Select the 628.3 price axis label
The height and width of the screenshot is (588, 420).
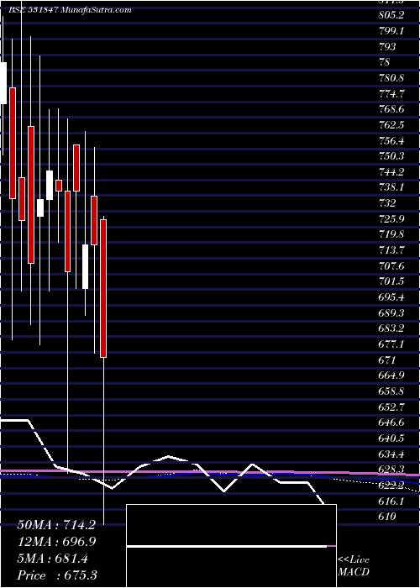point(391,470)
